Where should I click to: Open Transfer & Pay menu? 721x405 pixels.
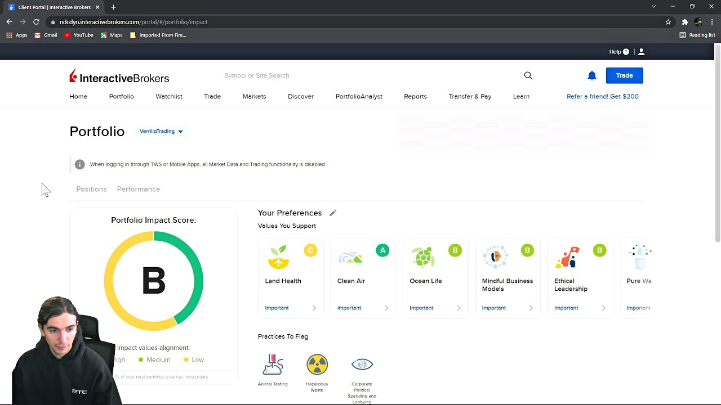(x=470, y=96)
